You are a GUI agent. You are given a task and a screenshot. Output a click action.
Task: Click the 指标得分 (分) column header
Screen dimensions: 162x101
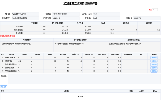pos(115,54)
